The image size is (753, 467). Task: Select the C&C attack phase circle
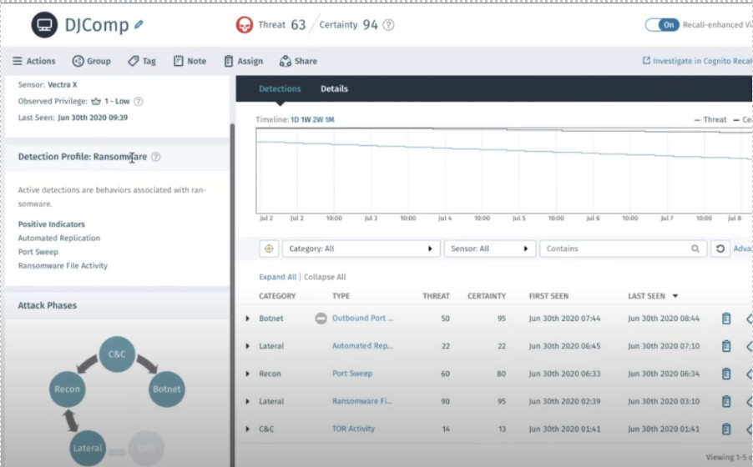[x=117, y=354]
